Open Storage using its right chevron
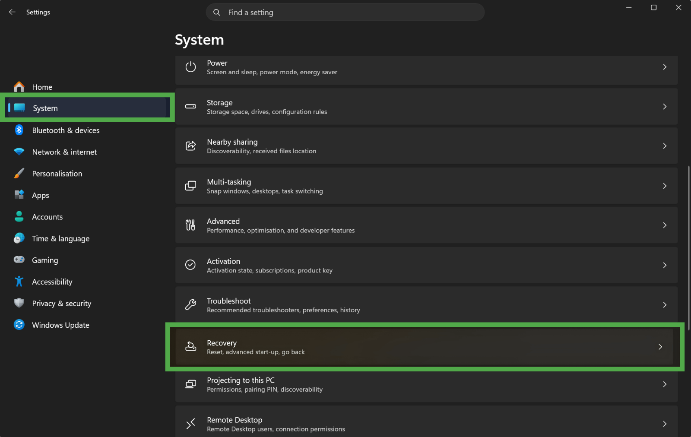This screenshot has height=437, width=691. pos(665,107)
